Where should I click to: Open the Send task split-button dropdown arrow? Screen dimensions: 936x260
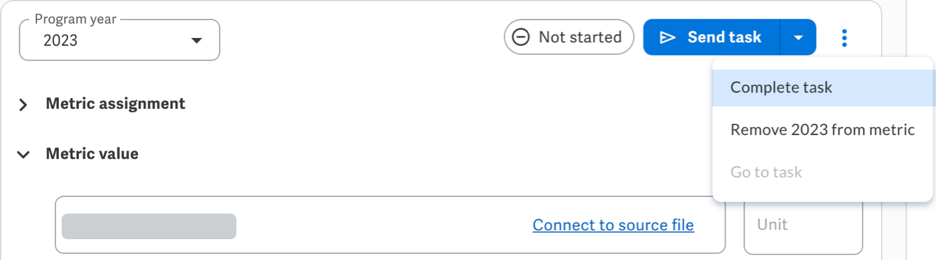coord(799,37)
